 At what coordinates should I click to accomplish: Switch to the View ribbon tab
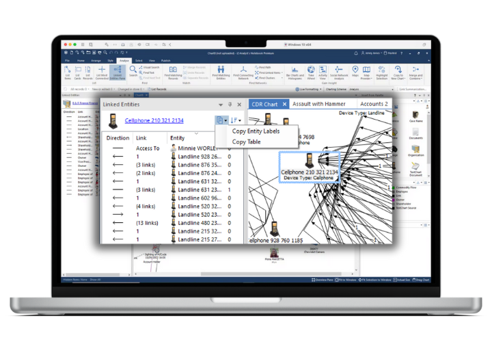[x=152, y=61]
